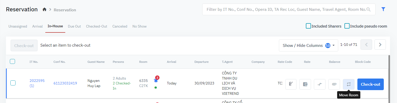
Task: Focus the reservation filter search field
Action: pyautogui.click(x=285, y=10)
